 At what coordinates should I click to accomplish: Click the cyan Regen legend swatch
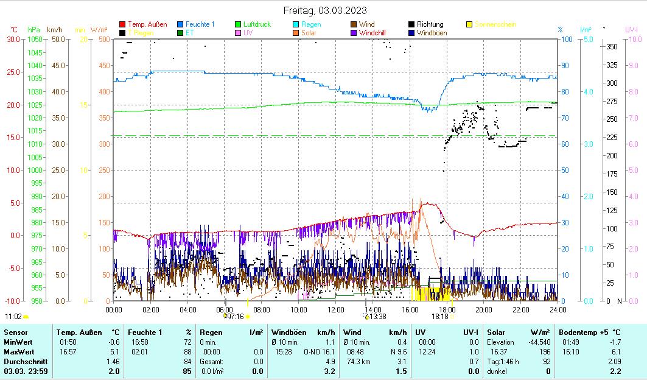295,25
